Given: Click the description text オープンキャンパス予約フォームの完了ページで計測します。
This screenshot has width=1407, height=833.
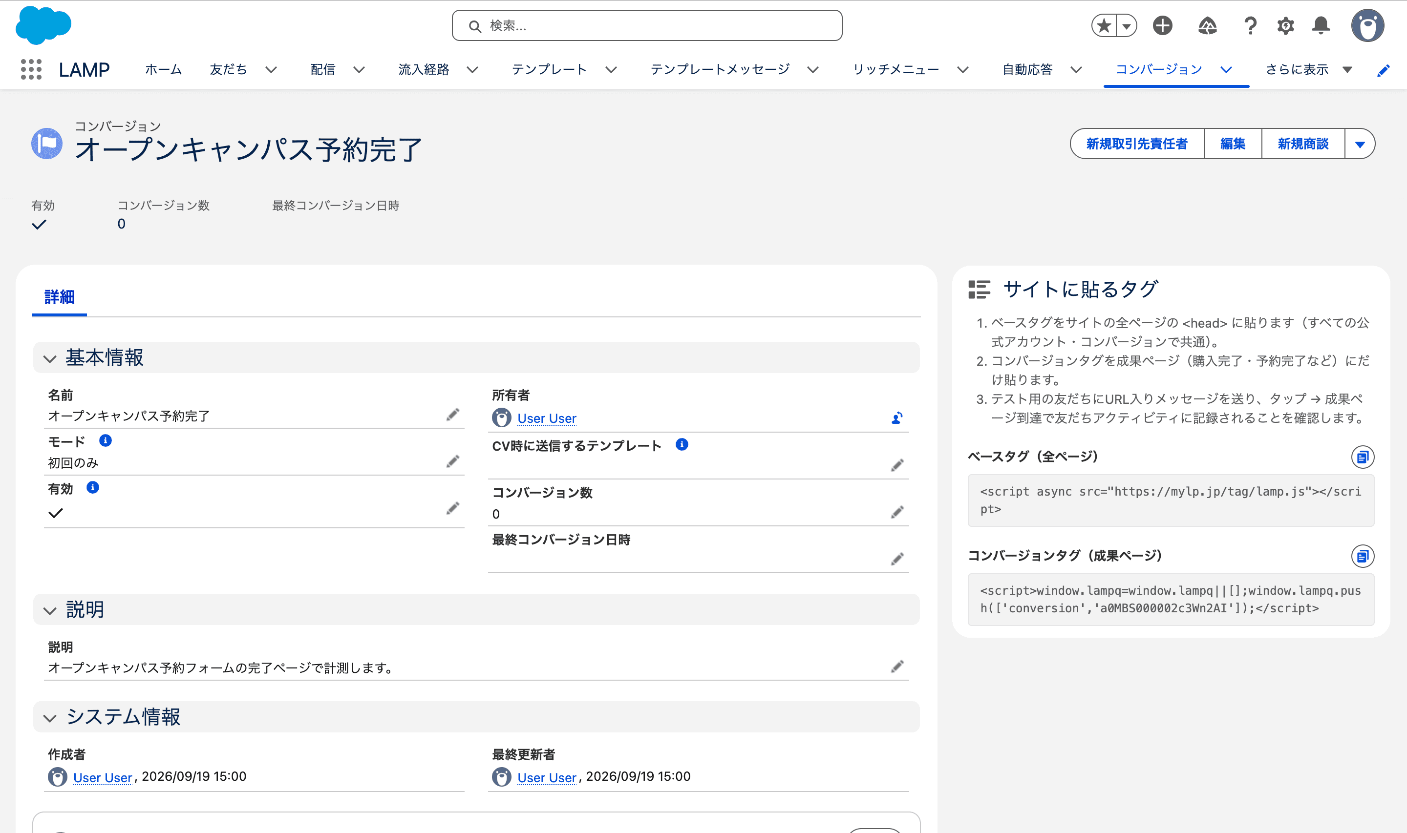Looking at the screenshot, I should click(x=220, y=668).
